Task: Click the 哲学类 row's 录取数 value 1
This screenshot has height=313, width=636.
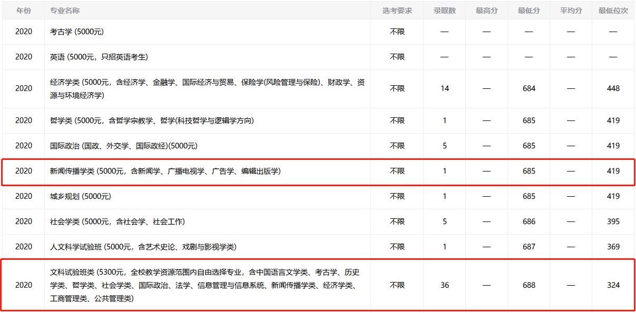Action: tap(444, 120)
